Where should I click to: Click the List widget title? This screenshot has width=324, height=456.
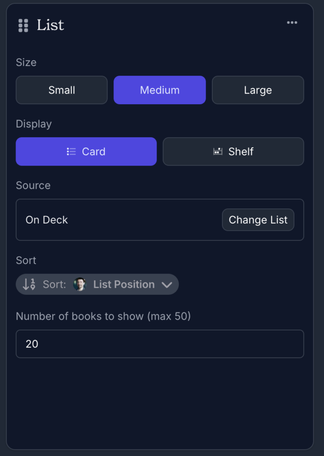point(50,25)
